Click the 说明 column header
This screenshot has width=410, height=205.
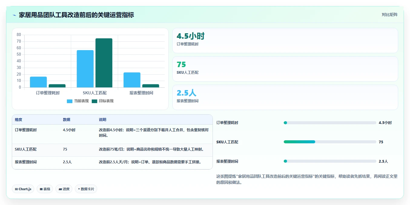103,120
